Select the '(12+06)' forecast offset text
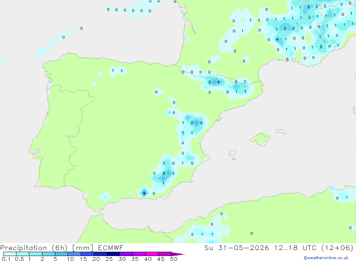 click(337, 248)
